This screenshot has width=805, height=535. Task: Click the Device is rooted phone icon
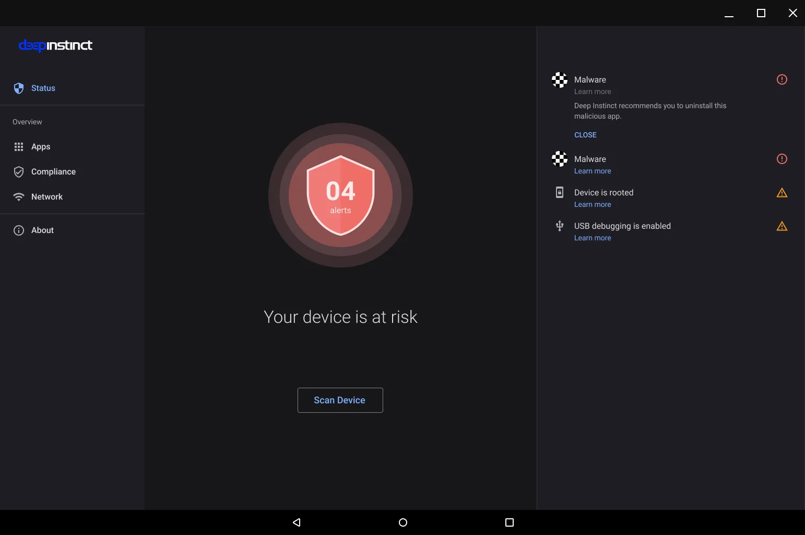(560, 192)
